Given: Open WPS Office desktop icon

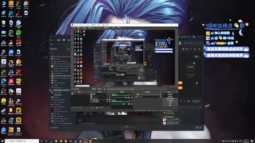Looking at the screenshot, I should coord(18,72).
